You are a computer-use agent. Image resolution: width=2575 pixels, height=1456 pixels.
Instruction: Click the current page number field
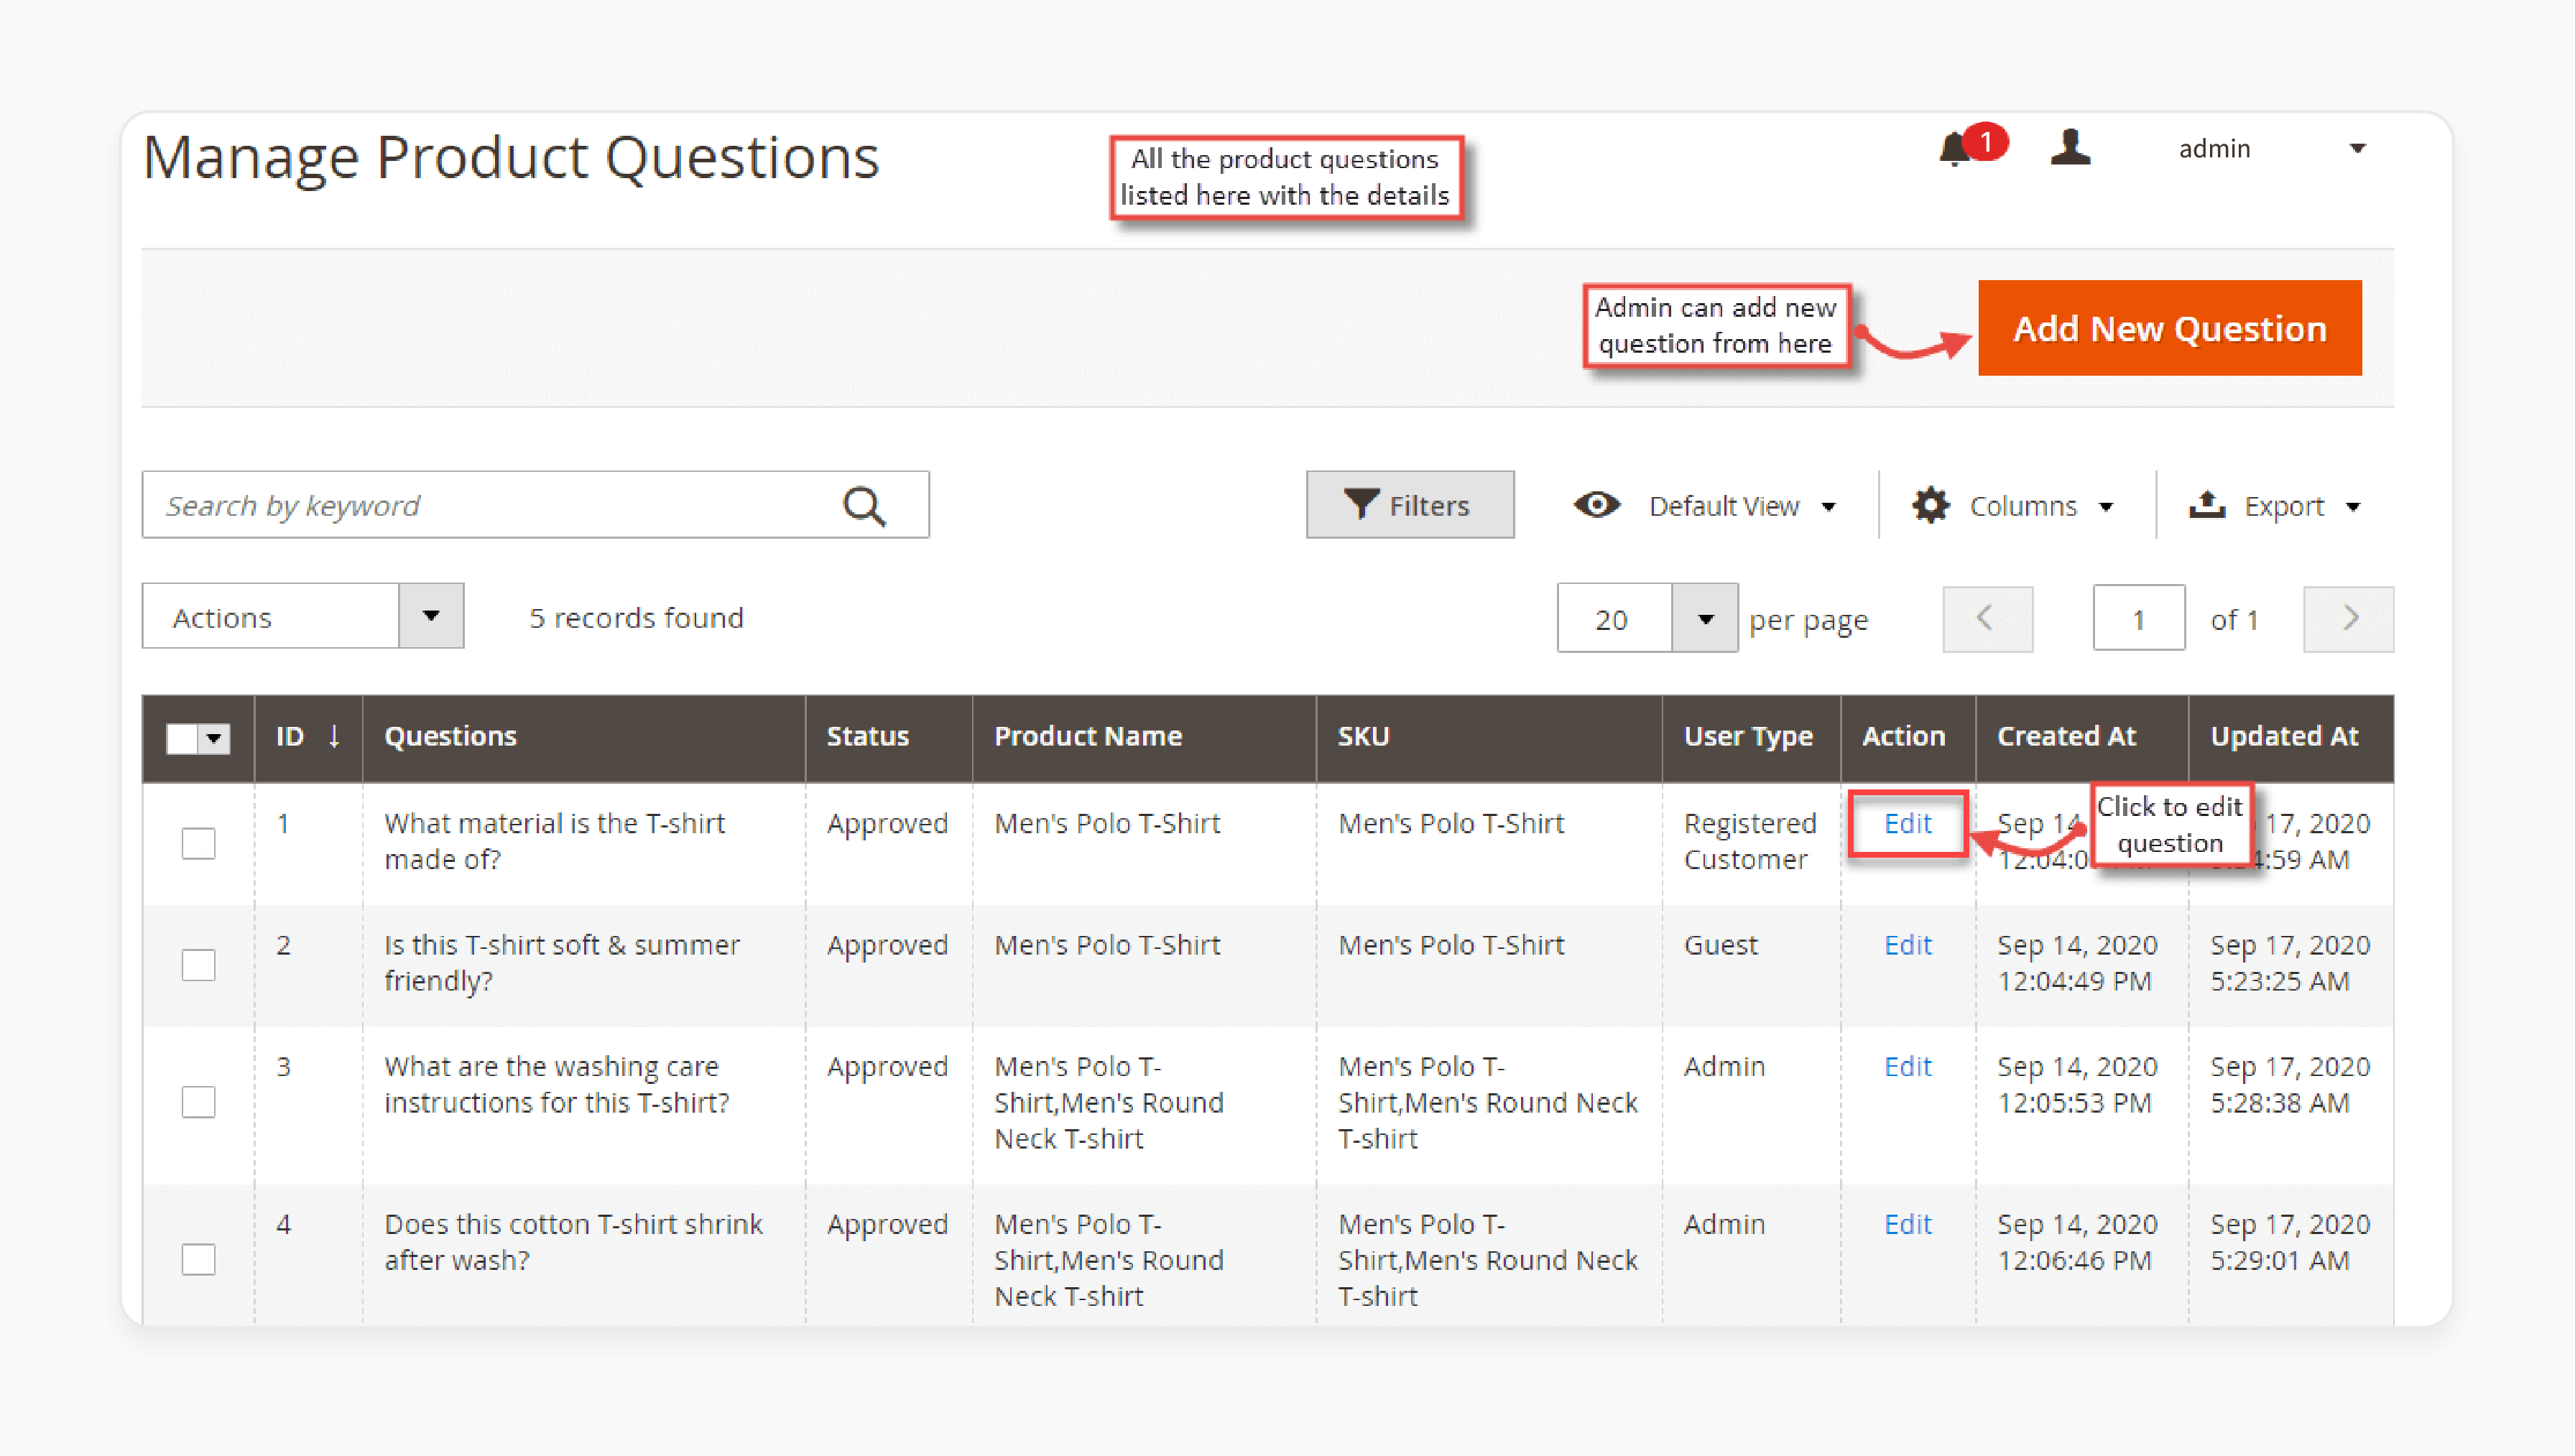tap(2138, 619)
